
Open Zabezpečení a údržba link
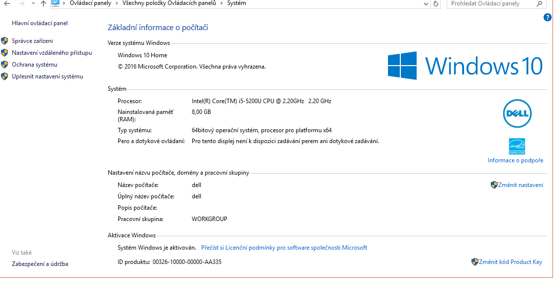pyautogui.click(x=40, y=264)
